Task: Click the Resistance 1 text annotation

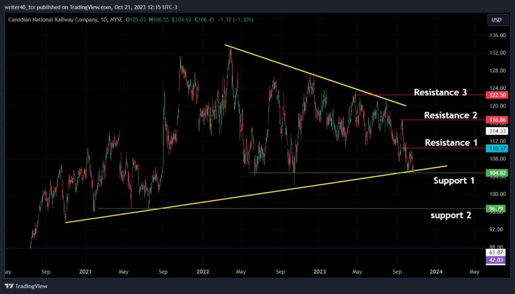Action: 451,142
